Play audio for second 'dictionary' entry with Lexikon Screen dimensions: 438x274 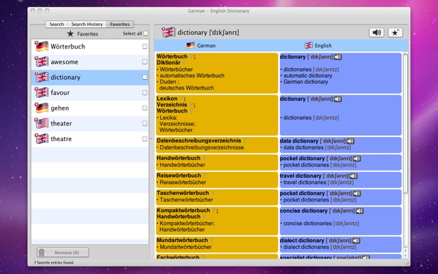[x=338, y=99]
